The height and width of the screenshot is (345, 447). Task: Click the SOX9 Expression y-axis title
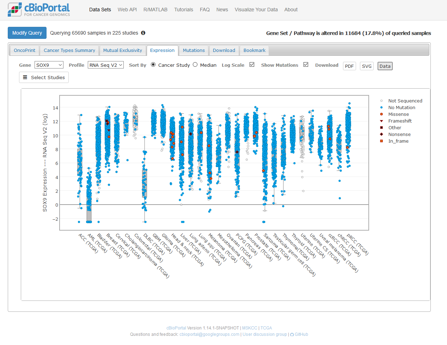pos(45,163)
